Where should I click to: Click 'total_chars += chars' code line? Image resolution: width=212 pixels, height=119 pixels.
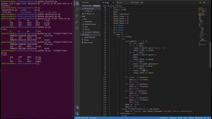point(143,73)
